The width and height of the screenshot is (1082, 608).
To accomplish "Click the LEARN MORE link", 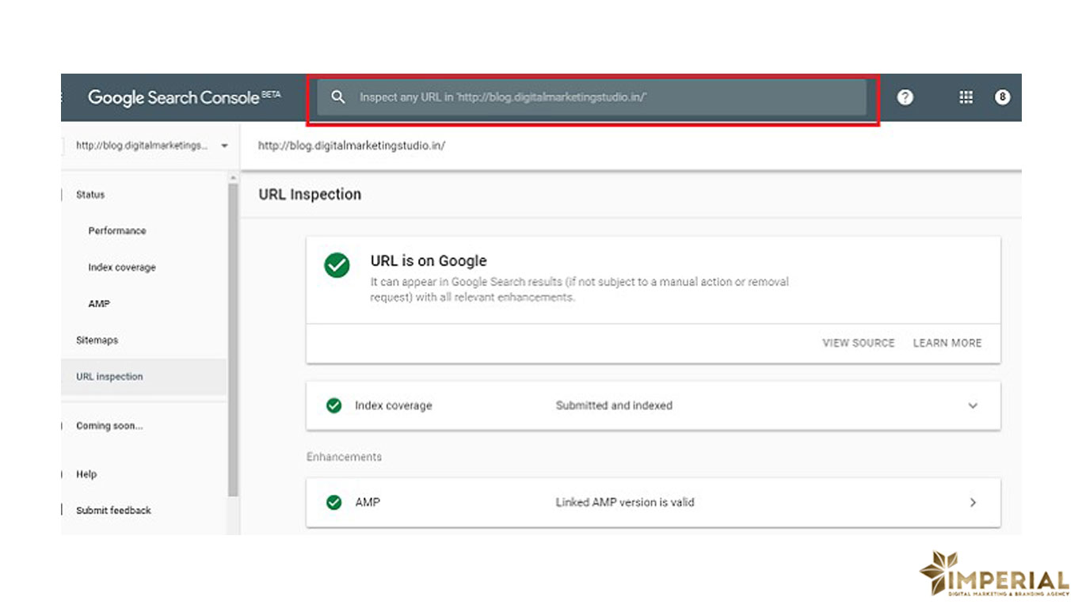I will [x=947, y=343].
